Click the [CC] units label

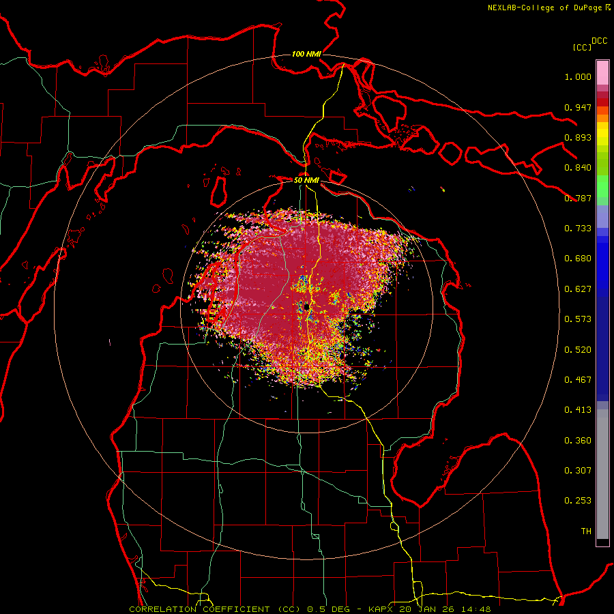coord(582,47)
